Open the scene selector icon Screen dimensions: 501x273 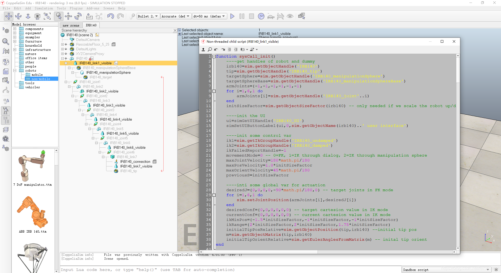point(302,16)
